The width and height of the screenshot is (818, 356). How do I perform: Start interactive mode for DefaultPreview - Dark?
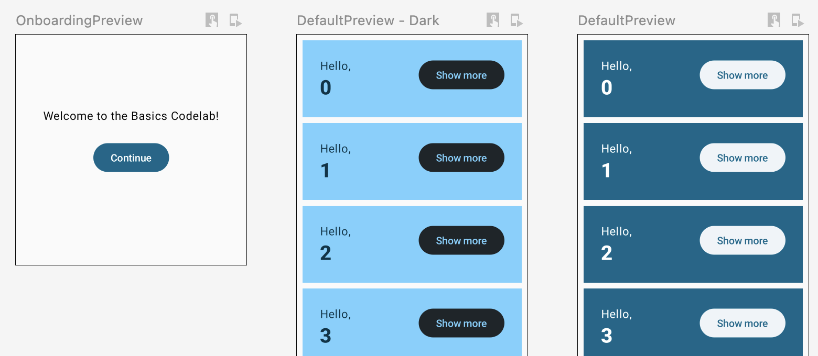click(493, 20)
